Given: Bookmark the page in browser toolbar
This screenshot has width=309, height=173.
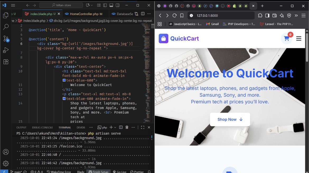Looking at the screenshot, I should click(182, 16).
